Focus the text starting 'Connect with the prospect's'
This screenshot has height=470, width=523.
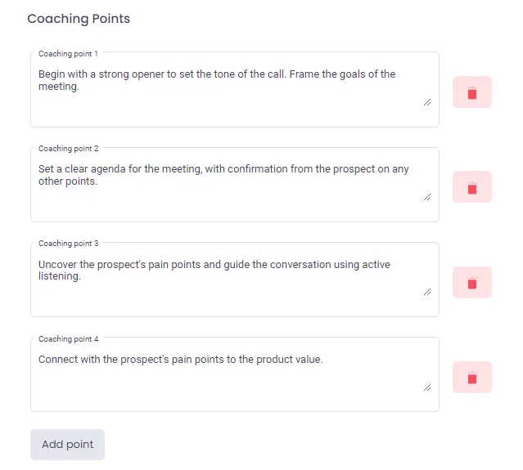pos(235,374)
